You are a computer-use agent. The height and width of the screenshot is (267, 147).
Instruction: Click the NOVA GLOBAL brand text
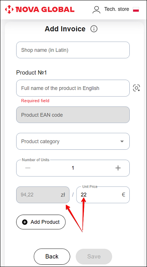(x=45, y=9)
